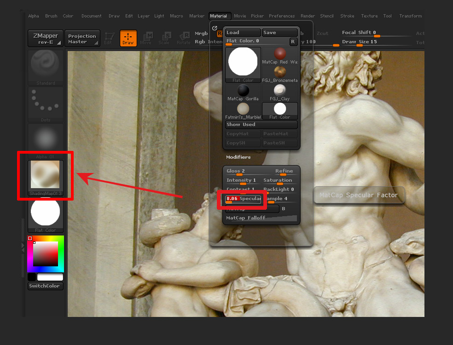Open the Dots stroke selector
This screenshot has width=453, height=345.
[46, 104]
